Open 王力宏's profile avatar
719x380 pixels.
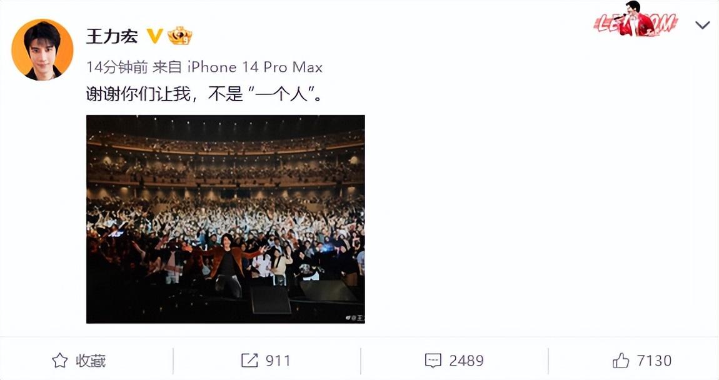pos(42,49)
